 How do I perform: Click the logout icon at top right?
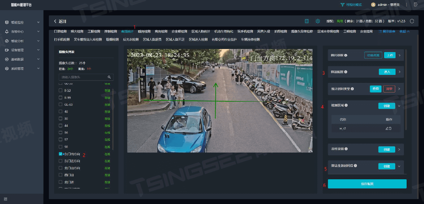point(415,5)
